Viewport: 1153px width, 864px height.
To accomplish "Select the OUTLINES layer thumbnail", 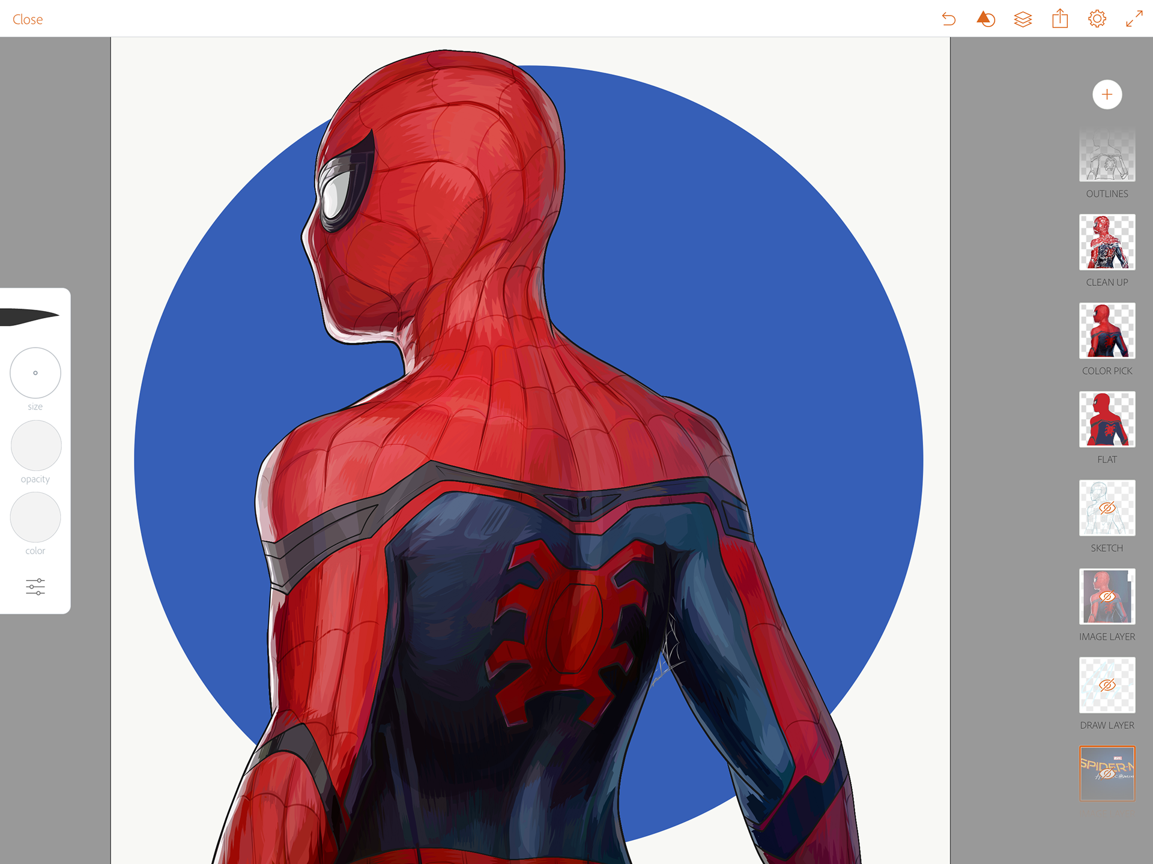I will coord(1107,154).
